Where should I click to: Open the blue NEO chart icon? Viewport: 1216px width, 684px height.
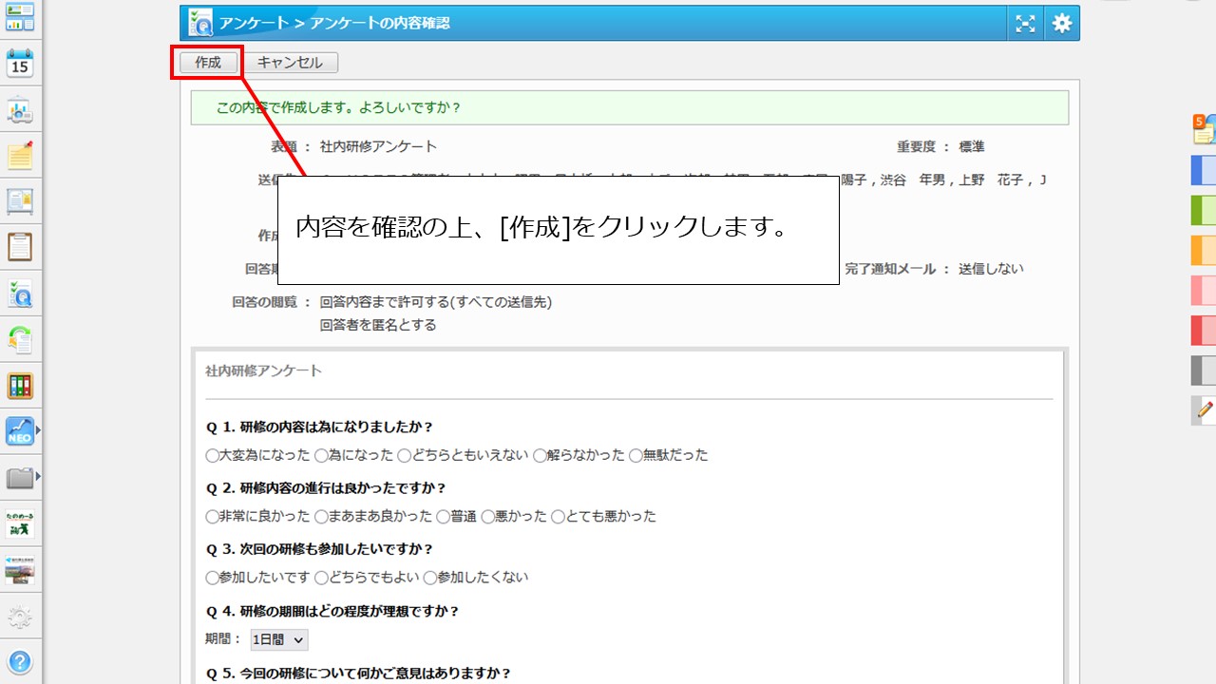[x=20, y=432]
